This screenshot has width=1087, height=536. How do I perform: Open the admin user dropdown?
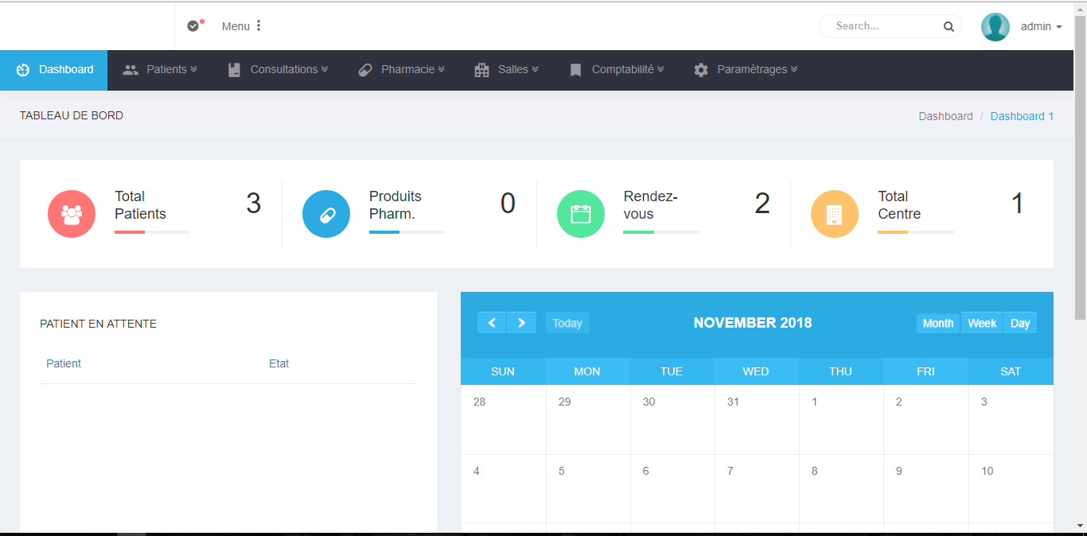click(x=1041, y=27)
